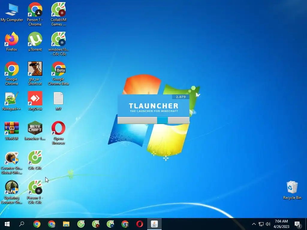The width and height of the screenshot is (307, 230).
Task: Select the Person 1 - Cốc Cốc shortcut
Action: (35, 192)
